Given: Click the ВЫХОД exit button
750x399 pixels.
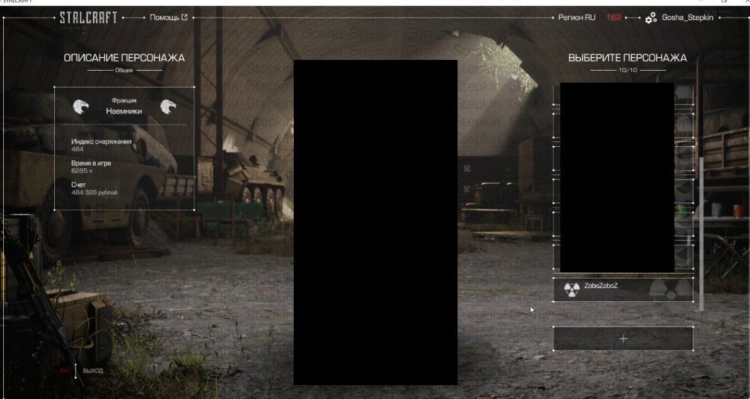Looking at the screenshot, I should (x=93, y=370).
